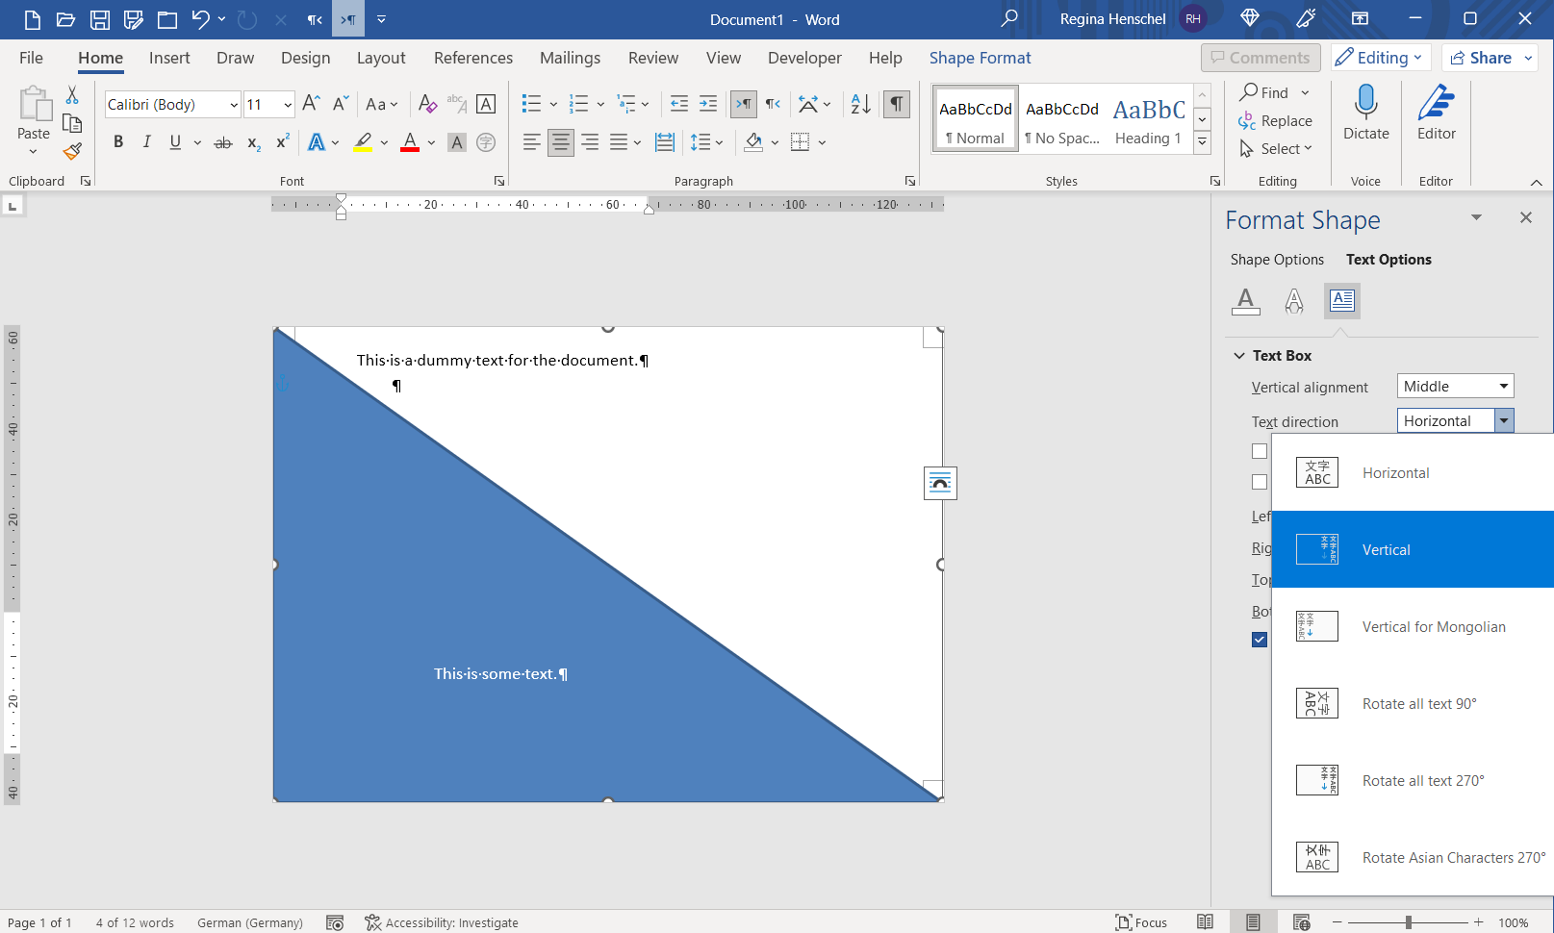Screen dimensions: 1554x933
Task: Click the word count in the status bar
Action: pyautogui.click(x=134, y=922)
